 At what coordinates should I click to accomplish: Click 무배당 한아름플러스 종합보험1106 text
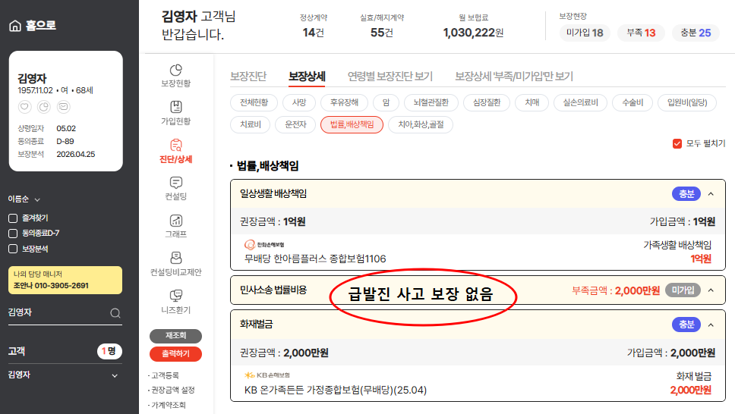[x=315, y=259]
